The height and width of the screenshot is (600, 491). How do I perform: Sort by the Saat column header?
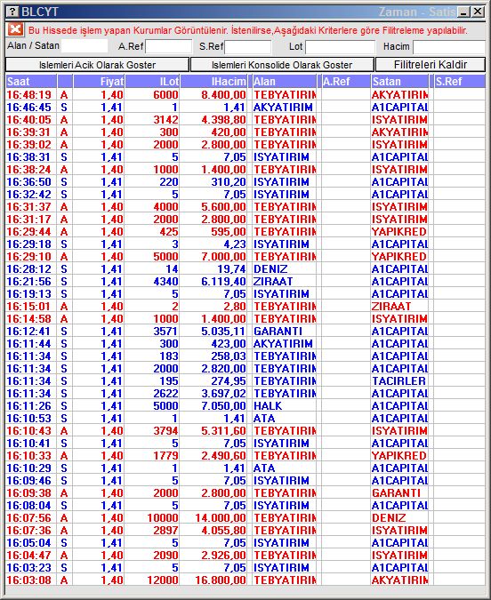pos(31,82)
